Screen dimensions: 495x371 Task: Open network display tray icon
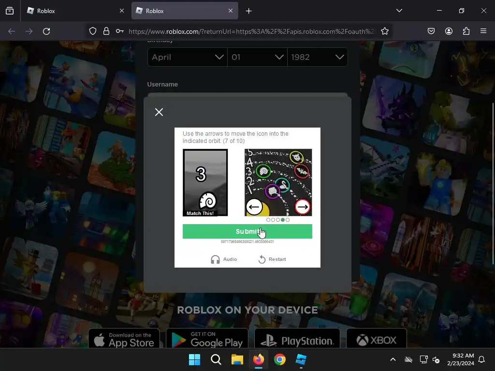pyautogui.click(x=423, y=359)
